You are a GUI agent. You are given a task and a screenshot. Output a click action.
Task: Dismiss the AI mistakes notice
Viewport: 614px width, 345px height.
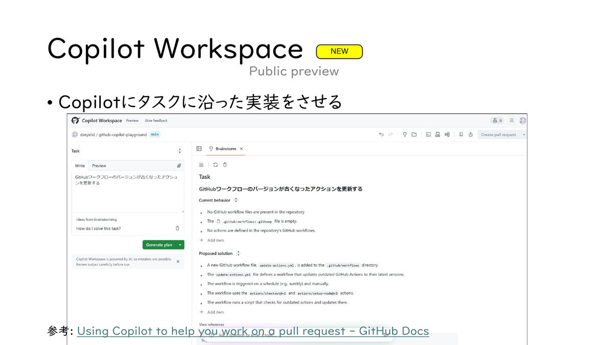[178, 261]
